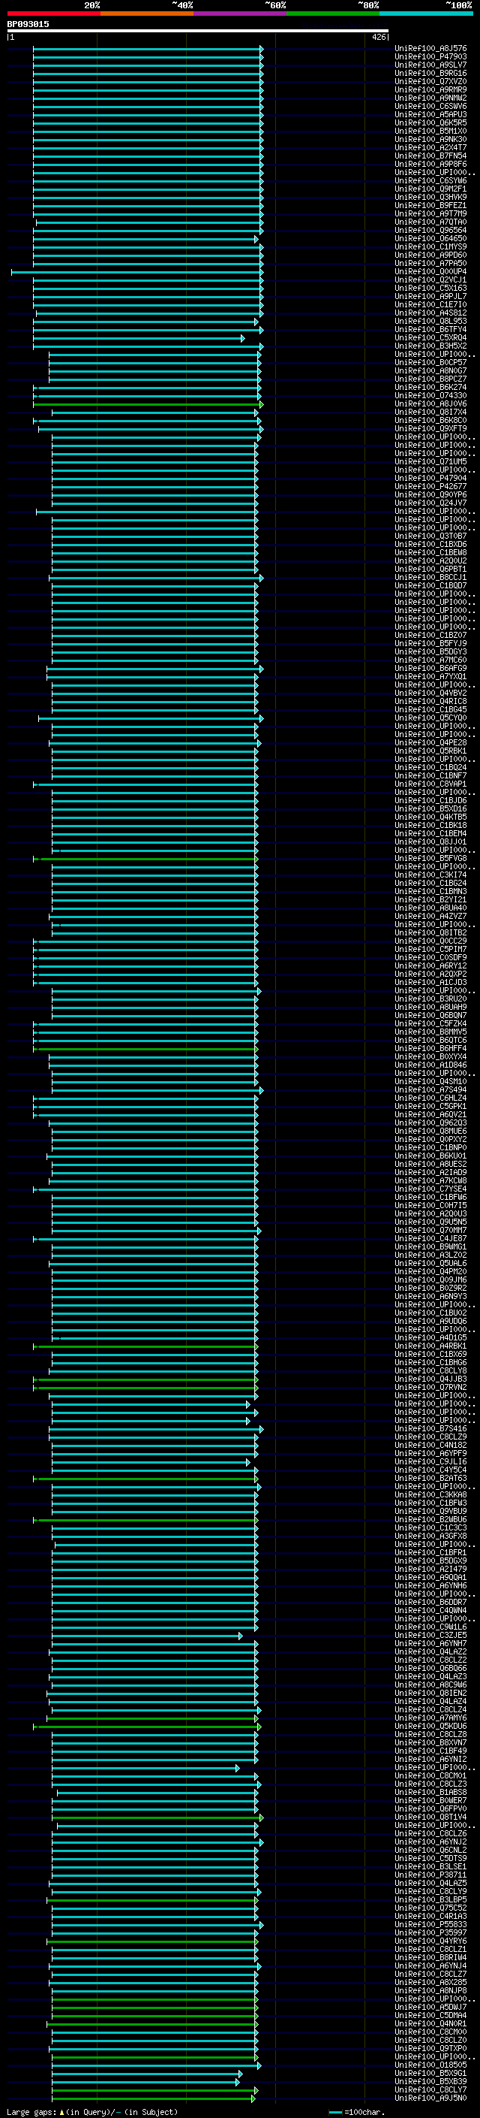
Task: Click the cyan ~100% identity legend segment
Action: (x=426, y=14)
